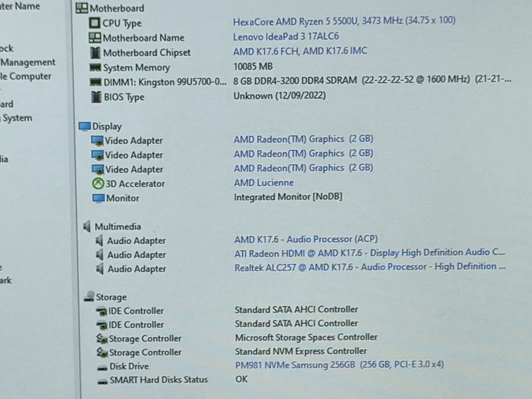Select 'Microsoft Storage Spaces Controller' value

click(x=306, y=337)
